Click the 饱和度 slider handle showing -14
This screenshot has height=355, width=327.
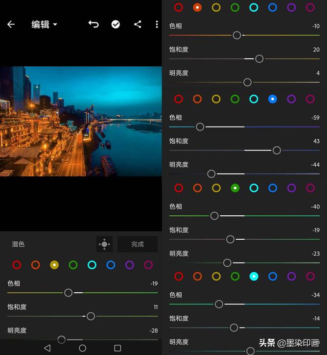point(234,327)
